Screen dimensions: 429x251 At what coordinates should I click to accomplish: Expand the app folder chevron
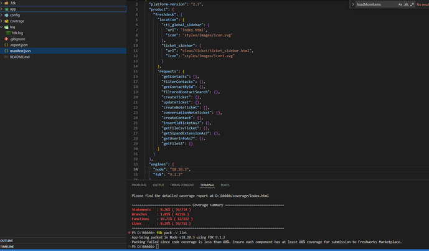[x=2, y=9]
